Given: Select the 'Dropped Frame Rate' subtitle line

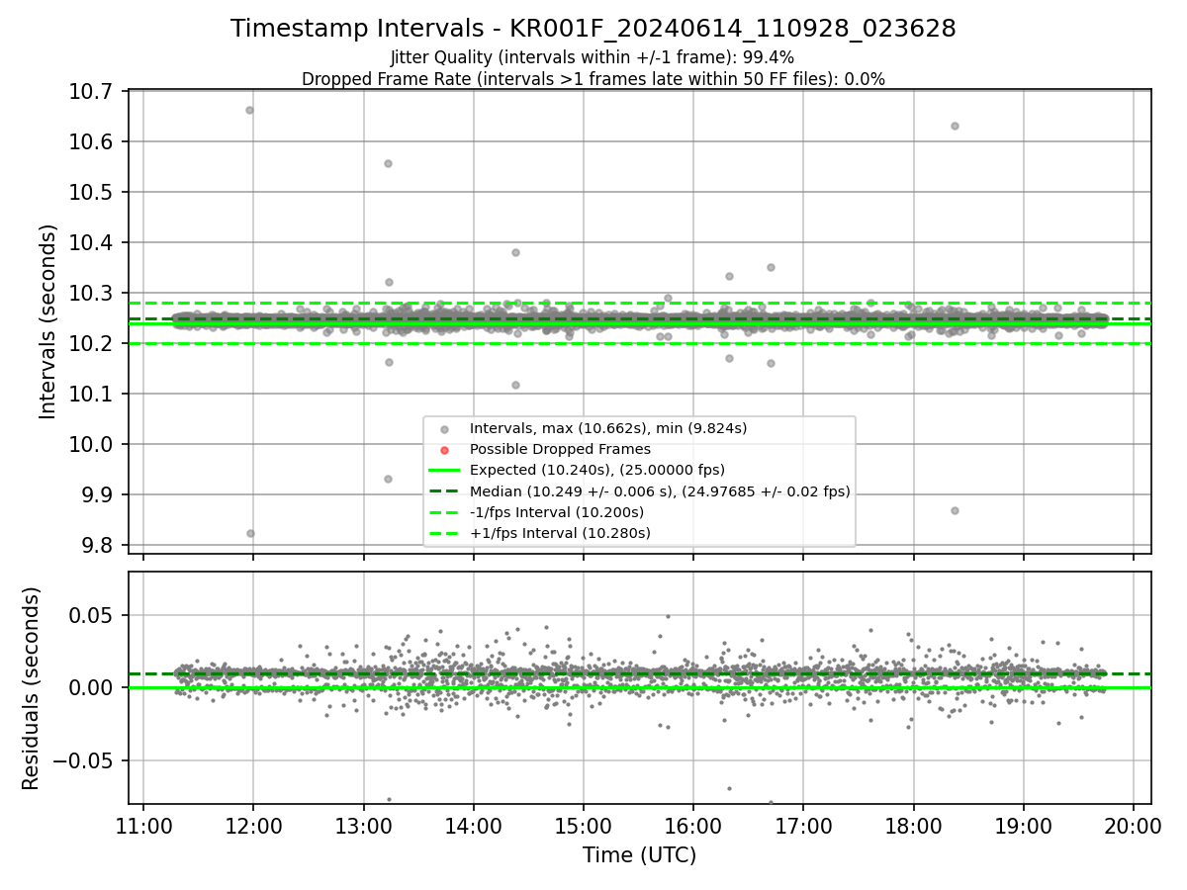Looking at the screenshot, I should pyautogui.click(x=593, y=79).
